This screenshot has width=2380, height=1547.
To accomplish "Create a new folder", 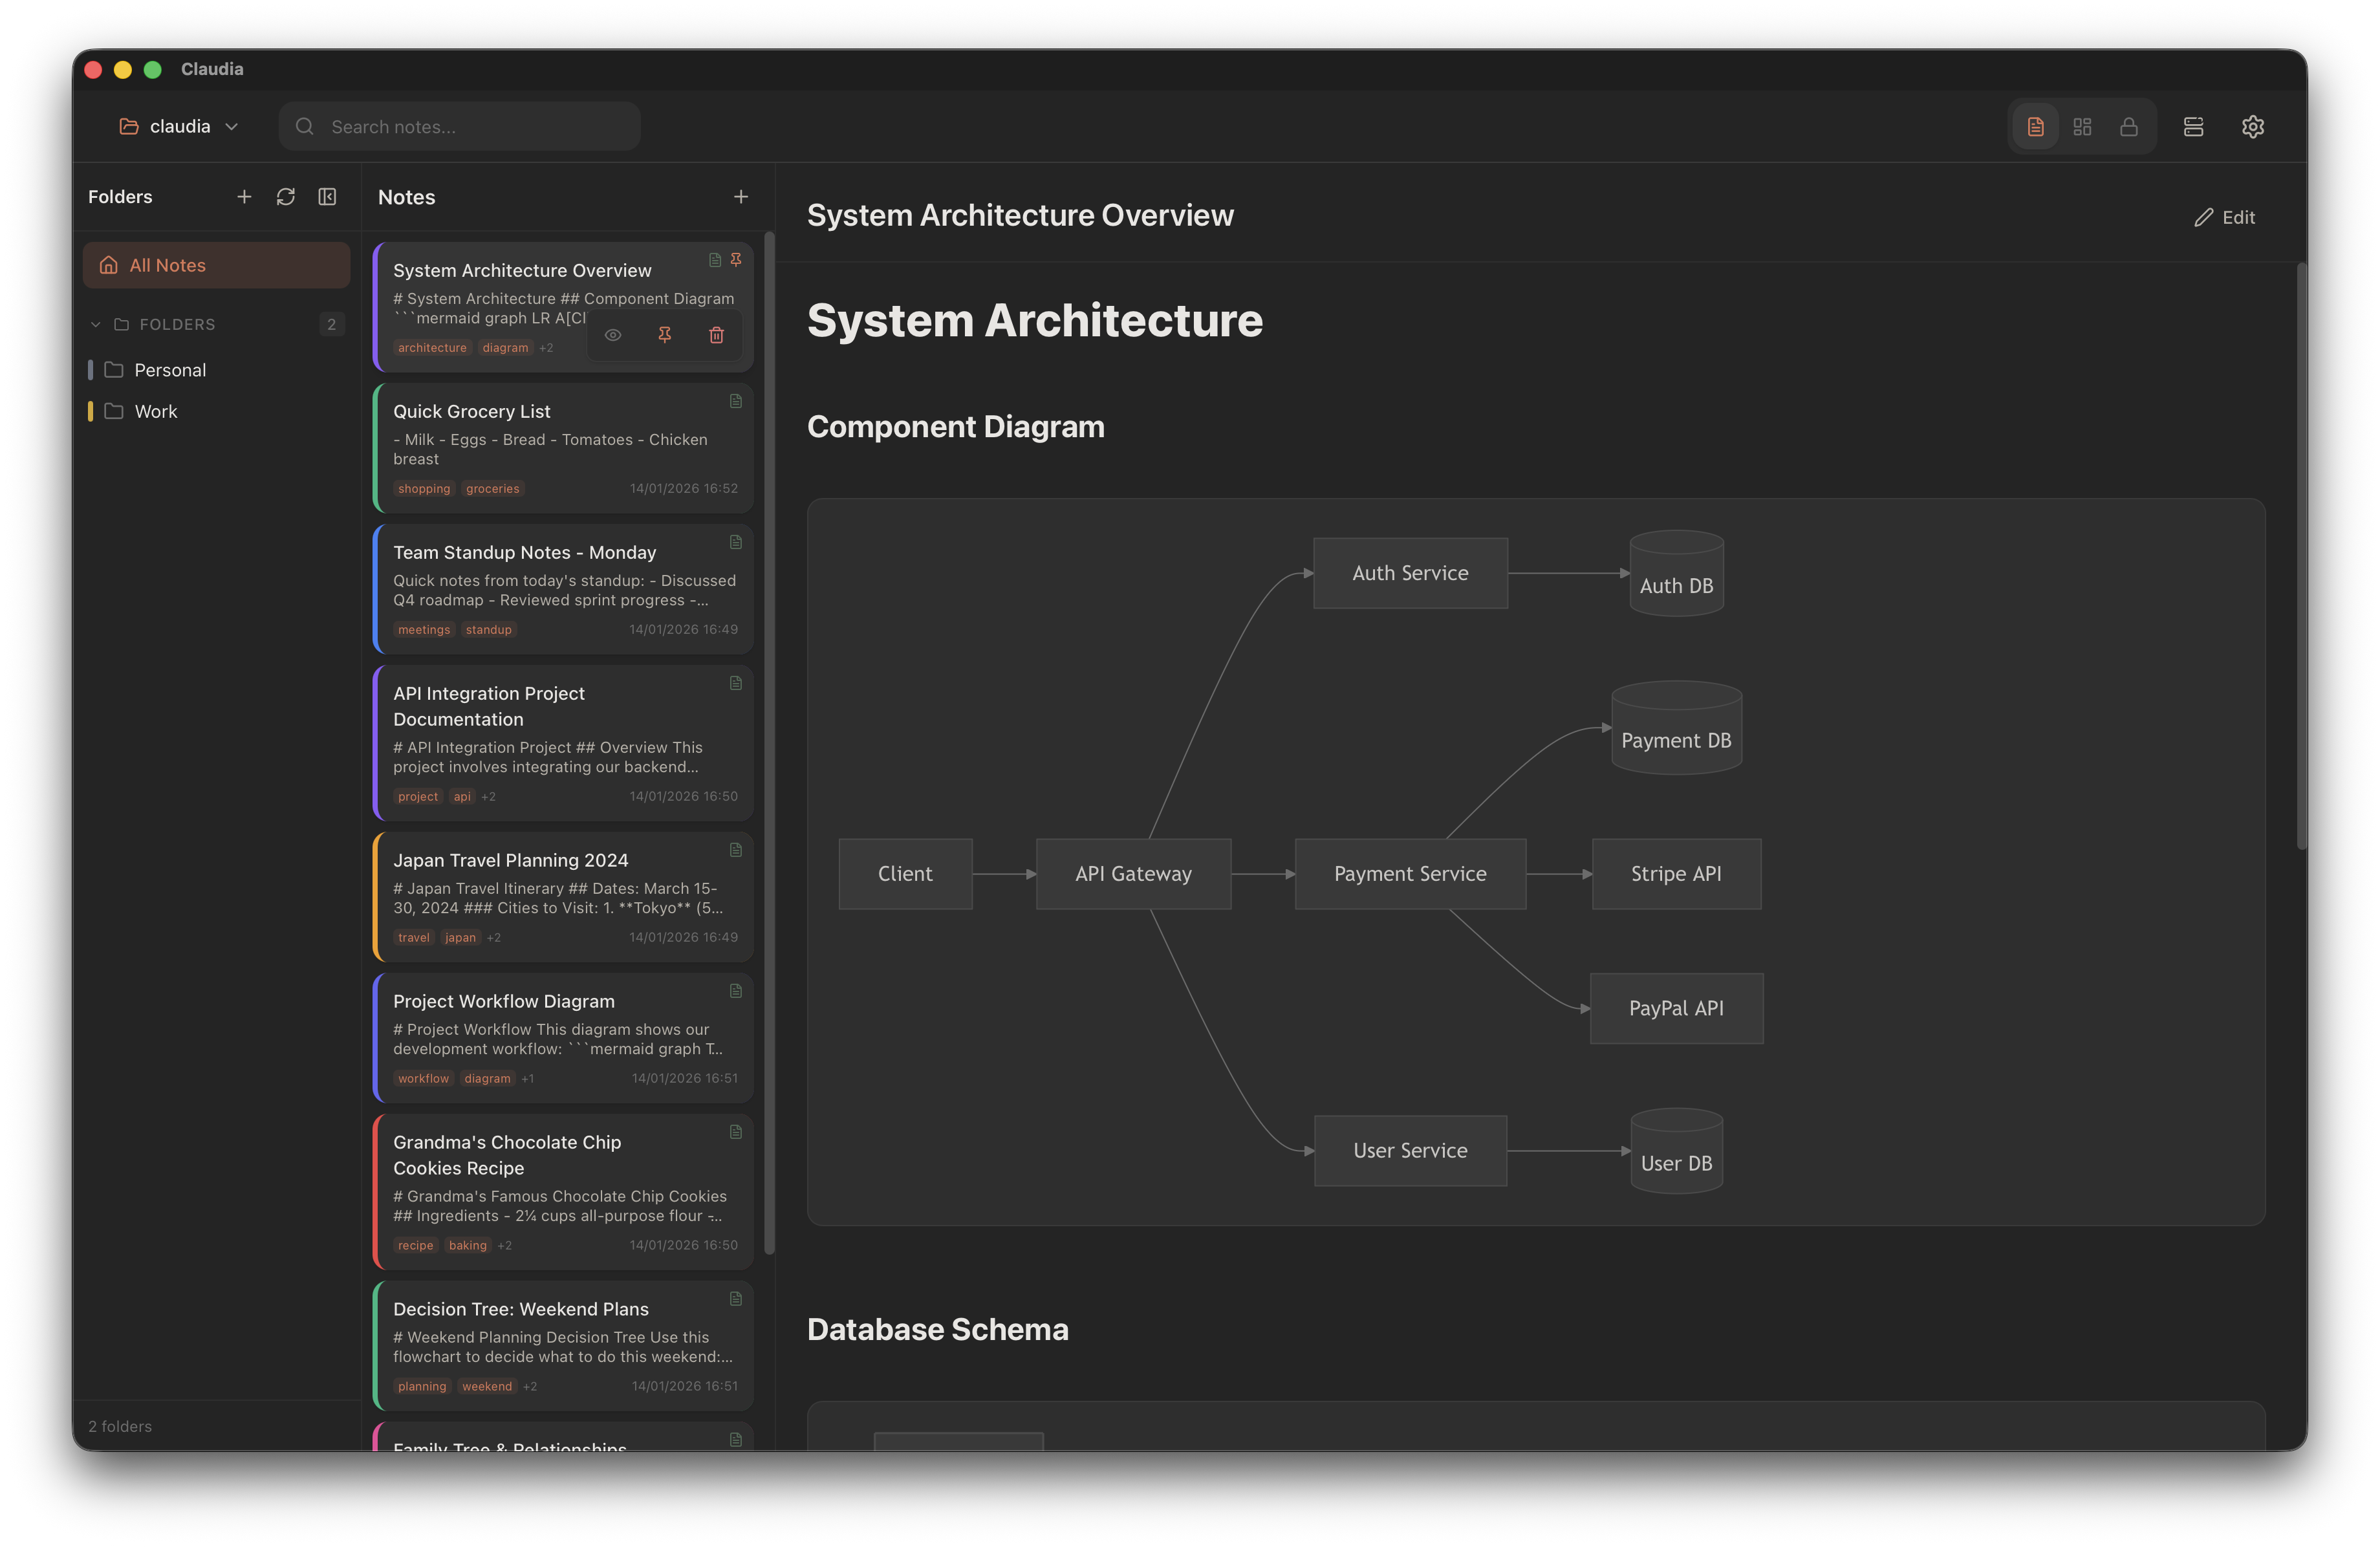I will click(x=244, y=196).
